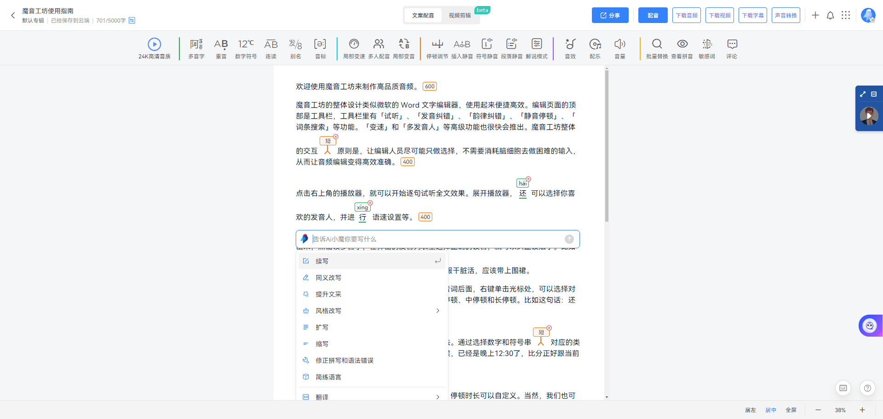This screenshot has width=883, height=419.
Task: Switch to the 视频剪辑 tab
Action: pyautogui.click(x=460, y=16)
